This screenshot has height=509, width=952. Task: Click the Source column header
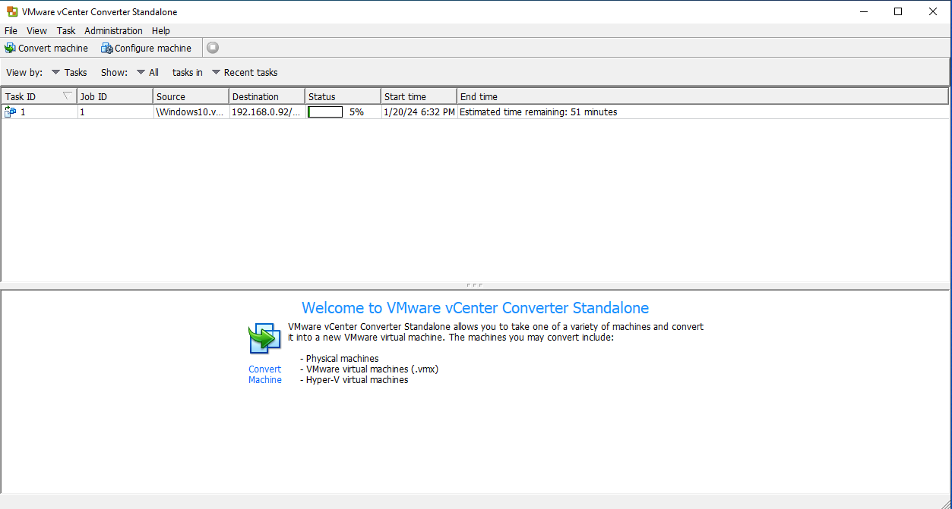[191, 96]
